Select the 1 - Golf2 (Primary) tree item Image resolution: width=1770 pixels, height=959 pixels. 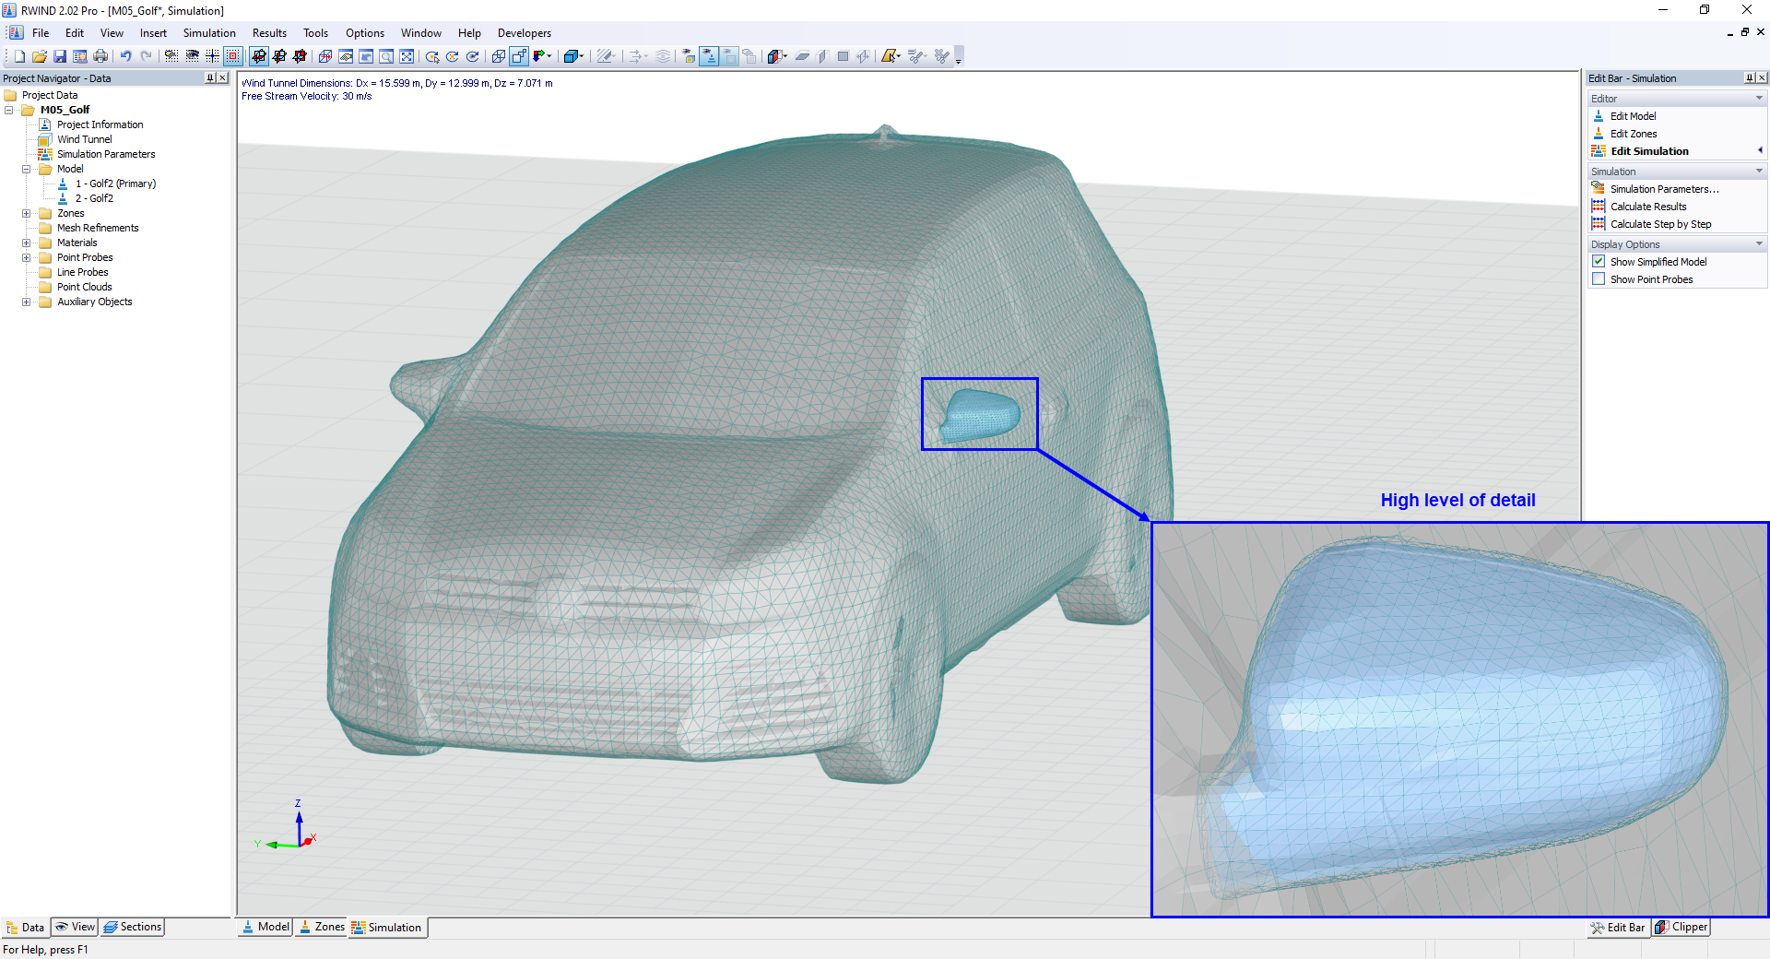point(115,183)
